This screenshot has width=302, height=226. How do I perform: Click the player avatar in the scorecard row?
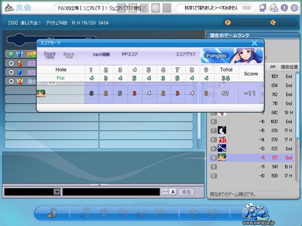[41, 93]
